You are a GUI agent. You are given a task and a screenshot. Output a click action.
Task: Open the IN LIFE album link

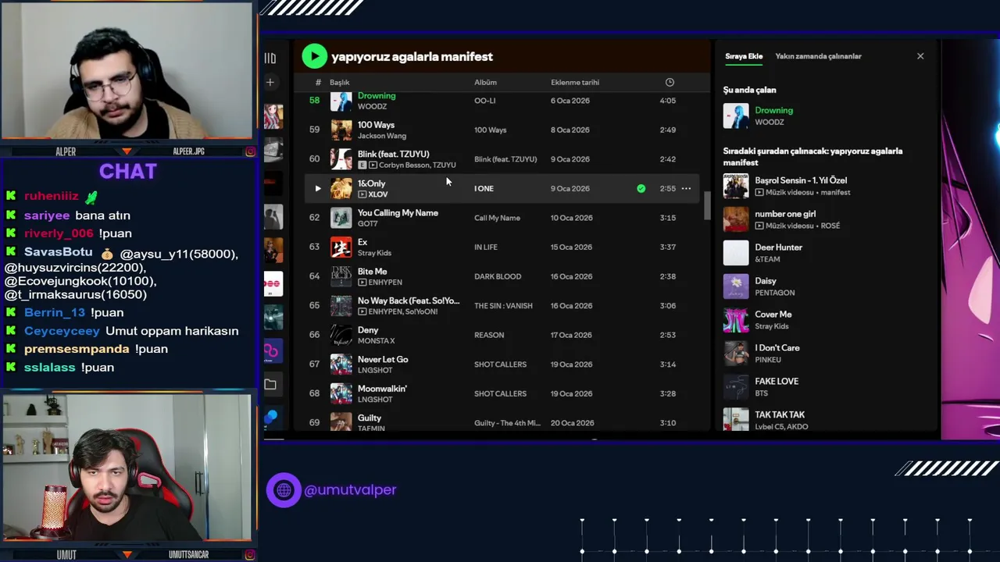[x=486, y=247]
